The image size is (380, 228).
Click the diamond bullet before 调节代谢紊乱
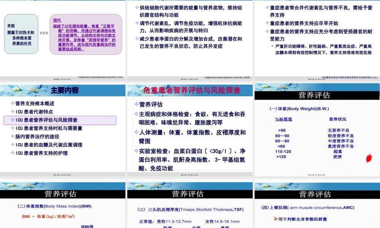[137, 23]
